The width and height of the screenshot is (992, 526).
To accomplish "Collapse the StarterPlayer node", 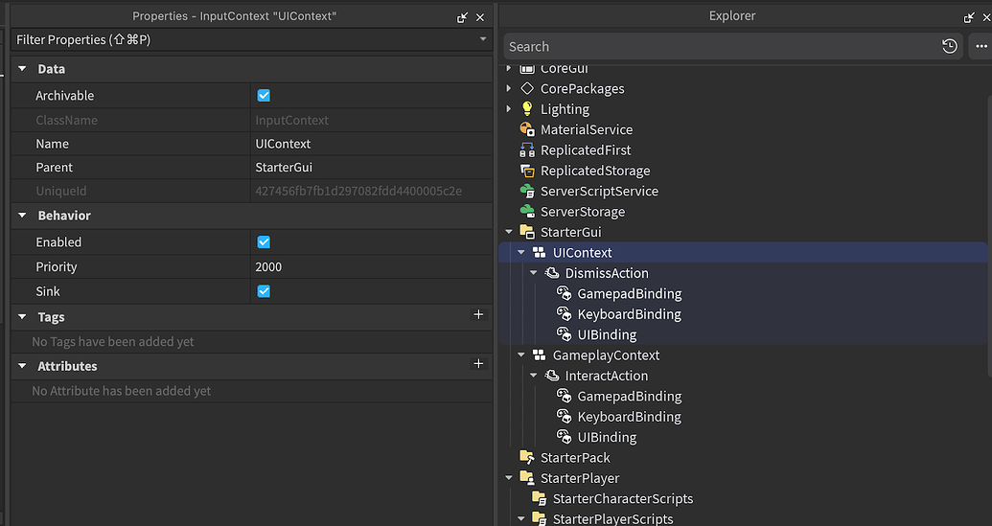I will click(509, 478).
